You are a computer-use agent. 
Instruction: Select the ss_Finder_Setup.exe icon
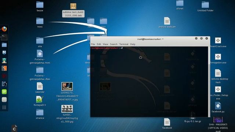pyautogui.click(x=218, y=89)
